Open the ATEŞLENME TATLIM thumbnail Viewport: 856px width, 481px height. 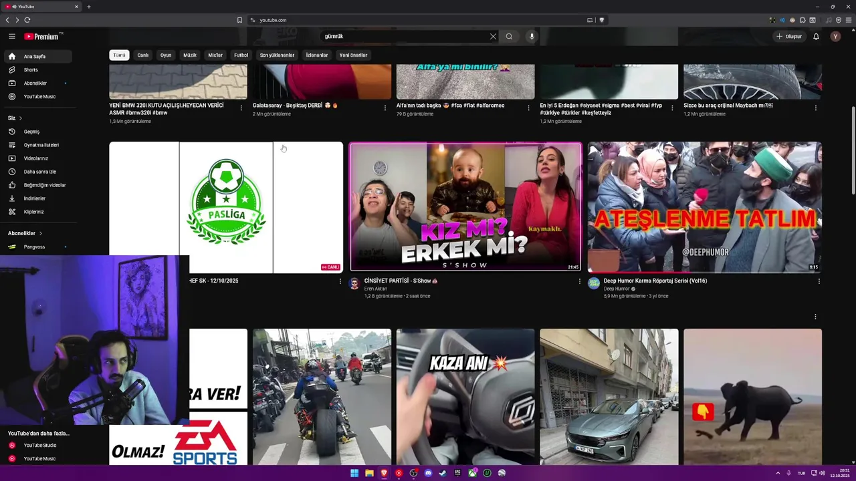tap(705, 206)
